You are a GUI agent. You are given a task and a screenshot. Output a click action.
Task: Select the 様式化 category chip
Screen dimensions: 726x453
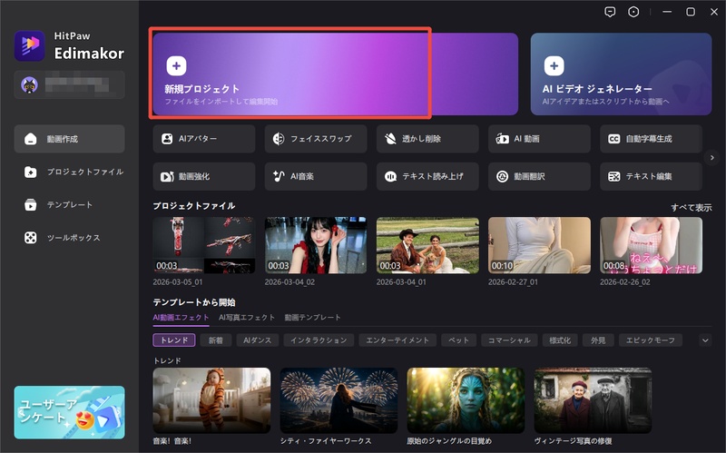[x=560, y=340]
